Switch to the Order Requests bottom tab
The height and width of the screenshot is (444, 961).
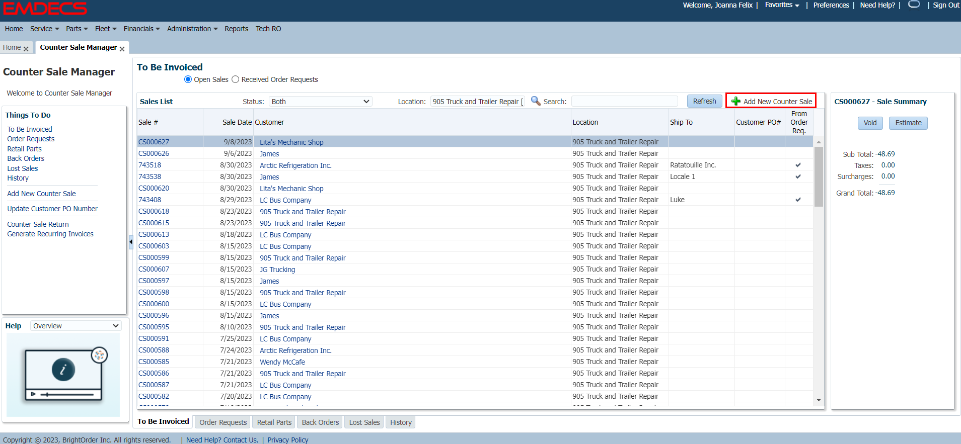[x=223, y=422]
